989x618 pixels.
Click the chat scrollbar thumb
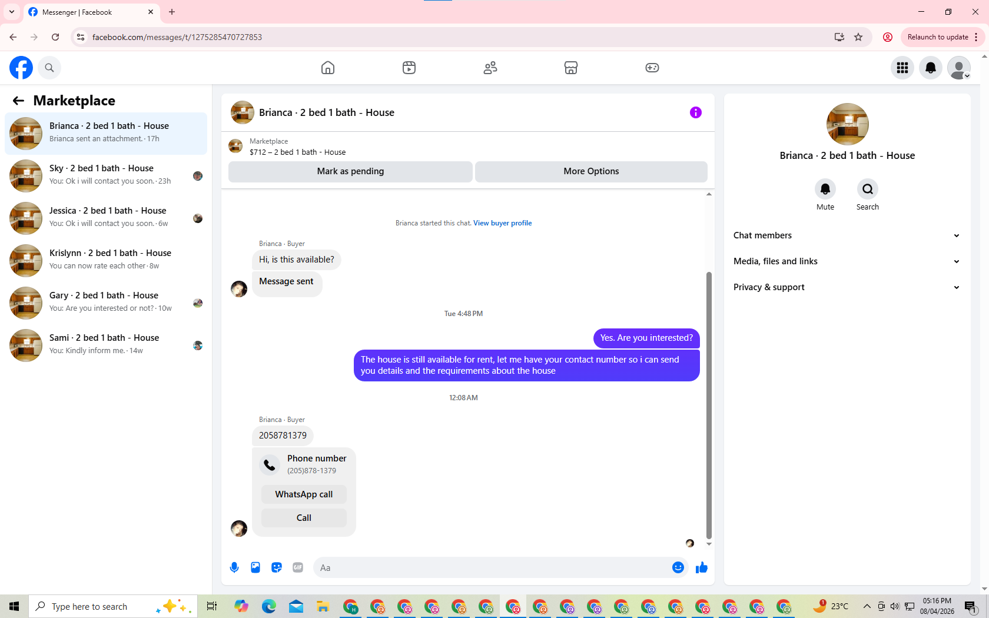point(709,405)
